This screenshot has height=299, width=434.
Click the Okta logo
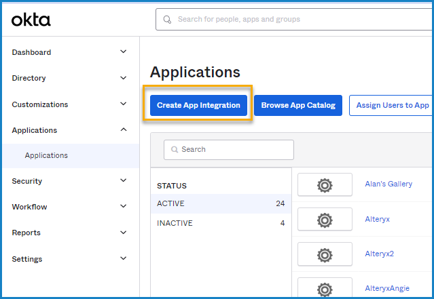(31, 20)
